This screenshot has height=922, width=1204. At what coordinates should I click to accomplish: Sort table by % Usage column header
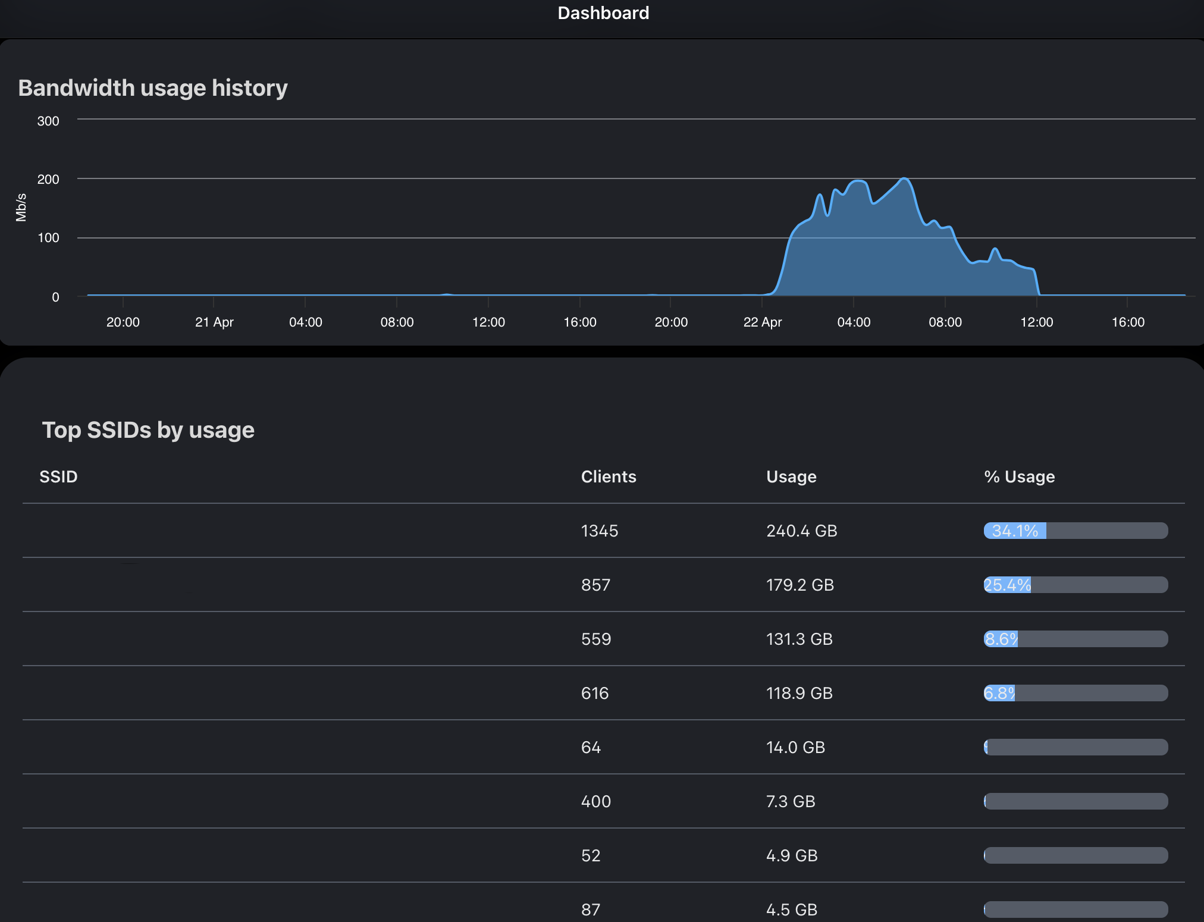(1018, 476)
